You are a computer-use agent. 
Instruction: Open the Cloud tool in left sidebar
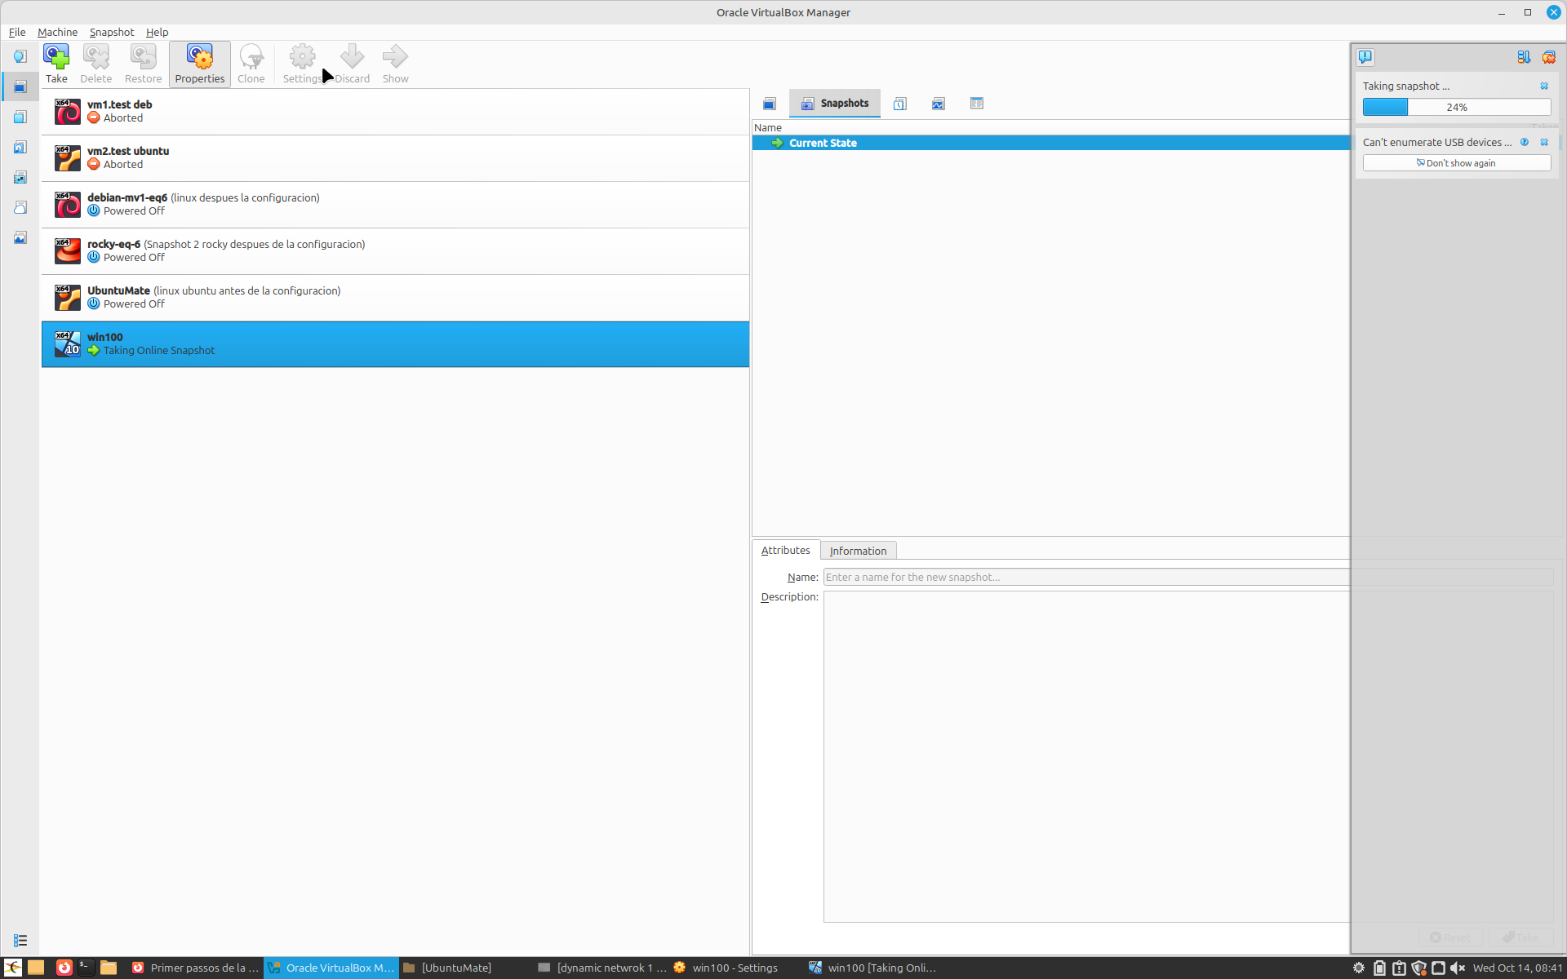(x=20, y=207)
